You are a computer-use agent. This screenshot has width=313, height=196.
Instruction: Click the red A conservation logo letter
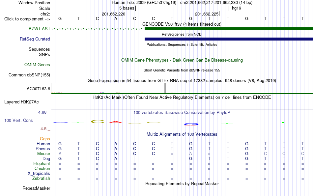116,122
